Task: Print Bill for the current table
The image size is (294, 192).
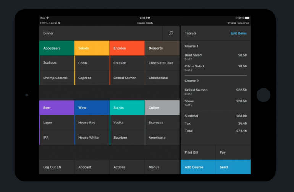Action: click(198, 152)
